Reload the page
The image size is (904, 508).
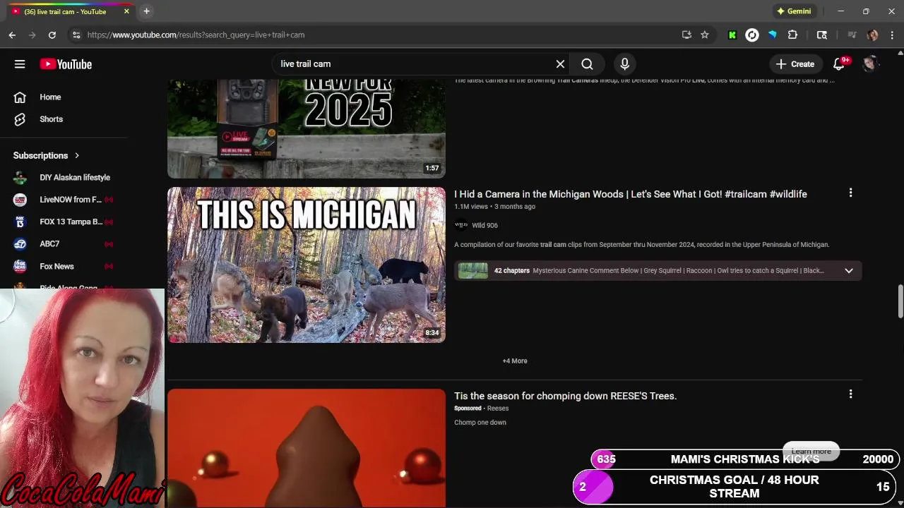52,35
